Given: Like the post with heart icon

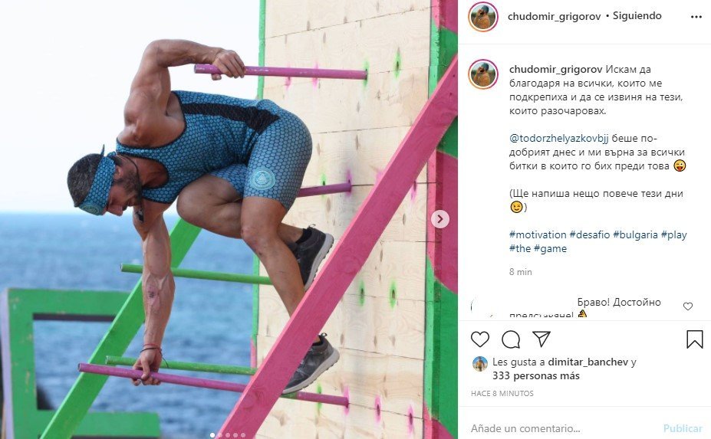Looking at the screenshot, I should pyautogui.click(x=479, y=339).
